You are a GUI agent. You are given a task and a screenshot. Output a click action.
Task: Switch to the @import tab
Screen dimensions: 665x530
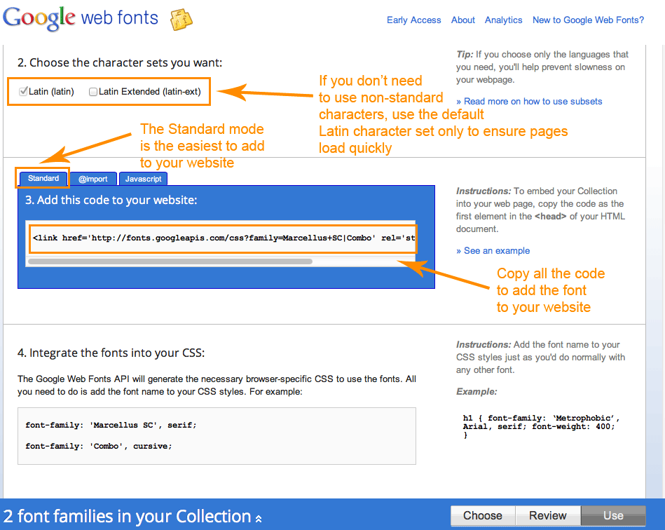[93, 179]
